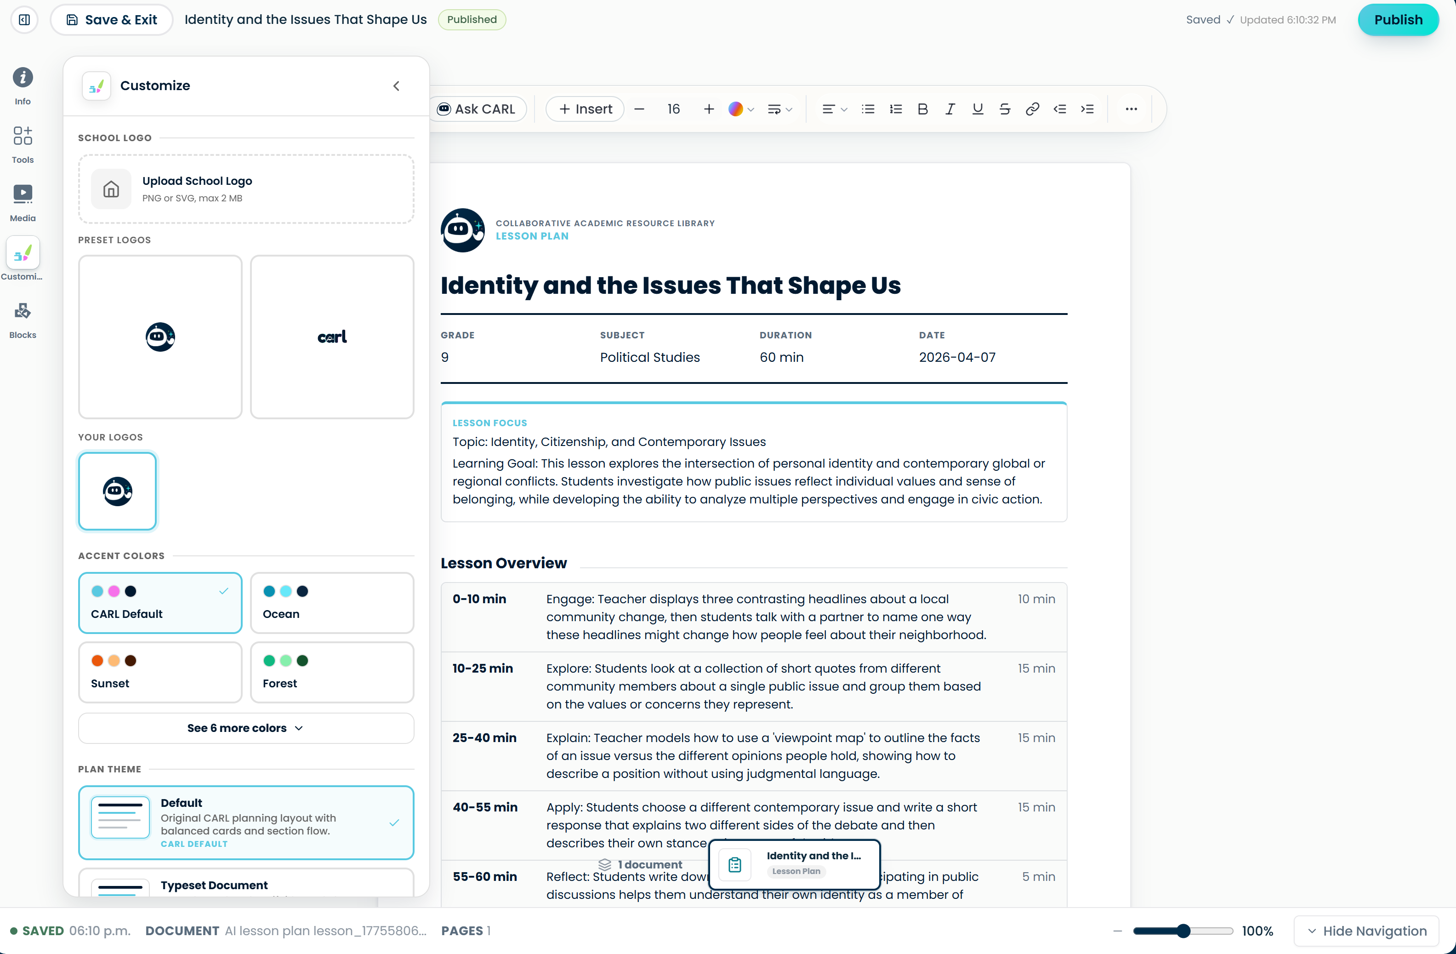Open the text alignment dropdown

click(x=835, y=109)
